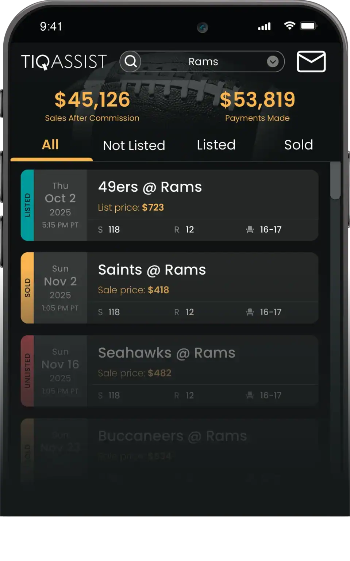Open the mail envelope icon

[311, 61]
